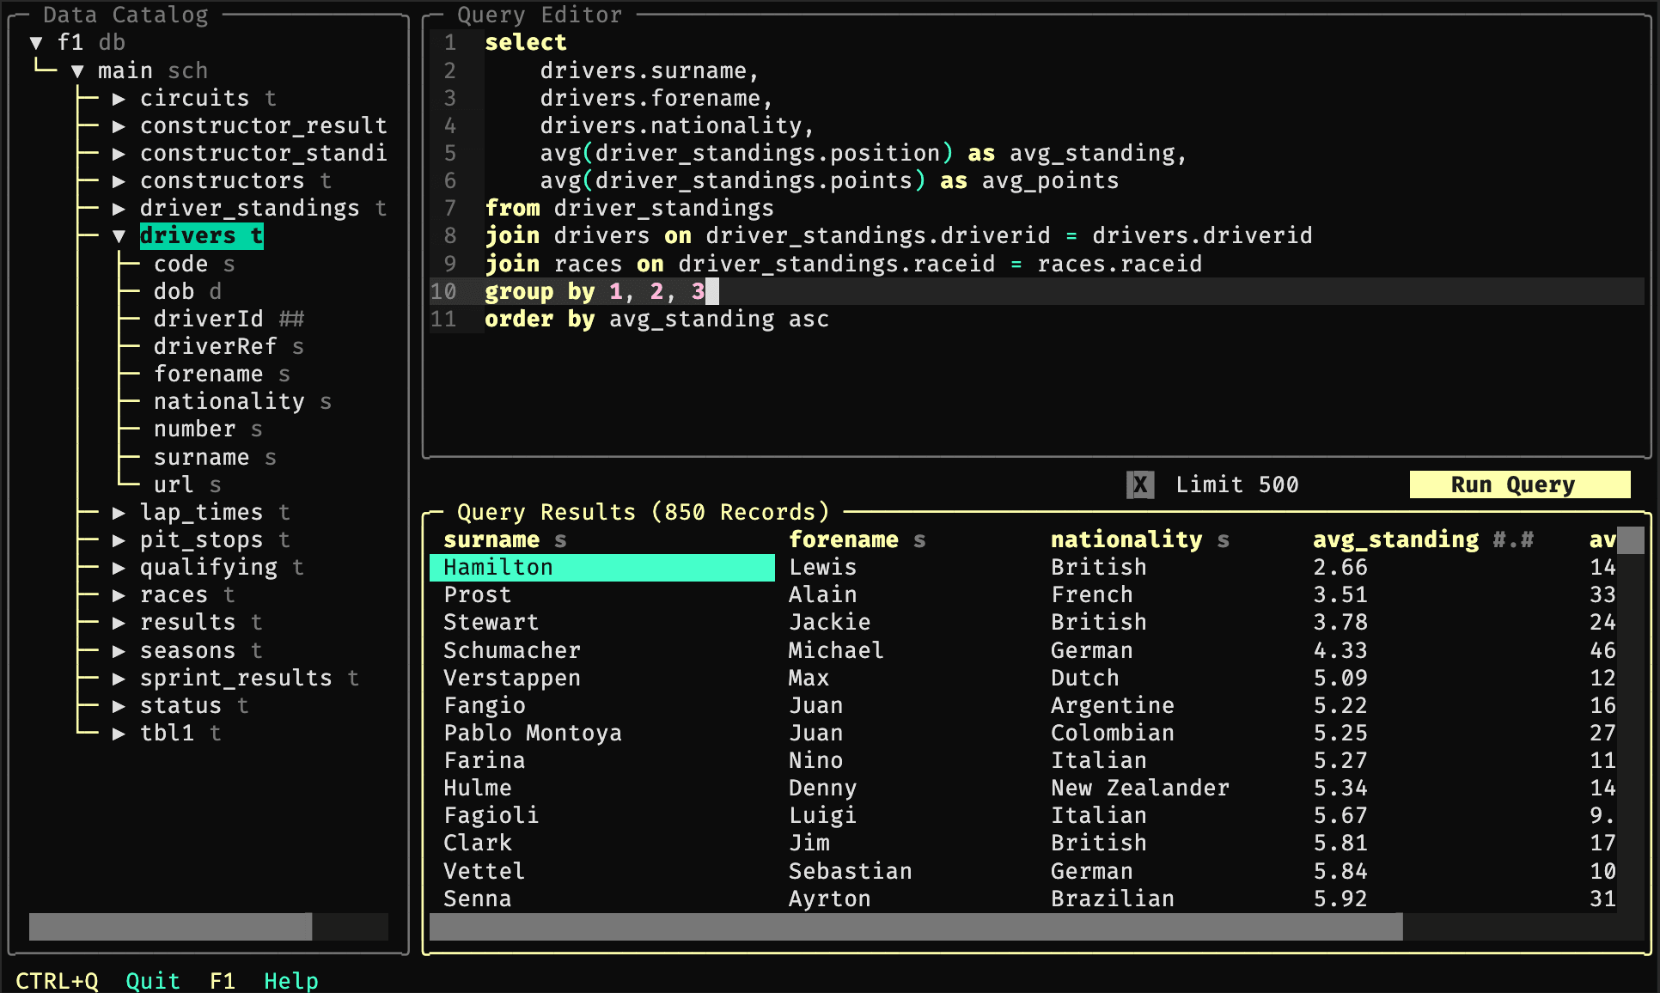Click the "s" icon on nationality results header

(1224, 539)
